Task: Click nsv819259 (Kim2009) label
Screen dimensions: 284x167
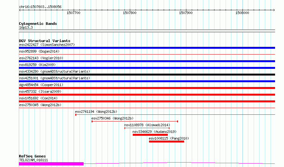Action: [x=37, y=65]
